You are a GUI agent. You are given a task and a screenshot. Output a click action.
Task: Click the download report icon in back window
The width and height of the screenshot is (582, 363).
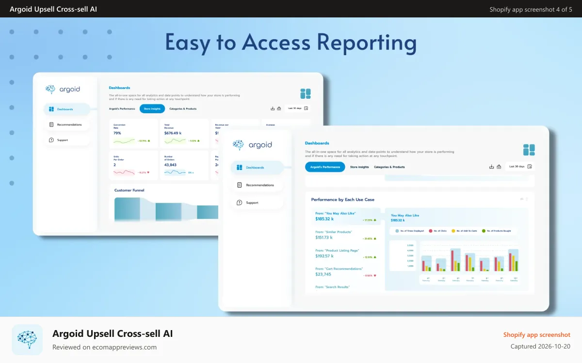pos(273,108)
